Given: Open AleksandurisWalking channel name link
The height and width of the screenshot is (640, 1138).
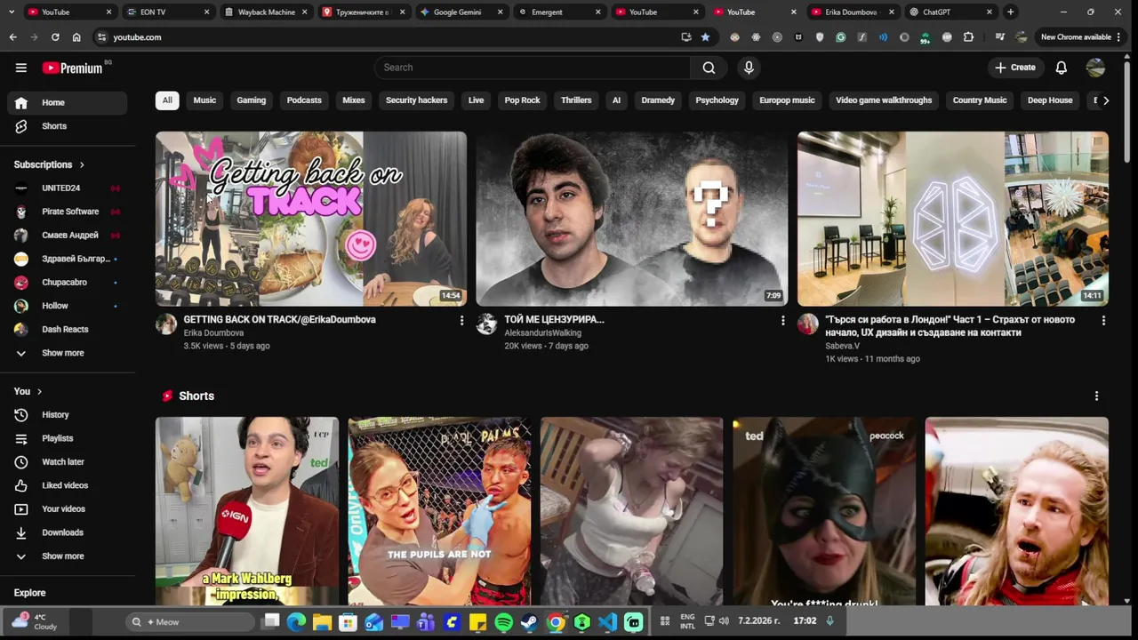Looking at the screenshot, I should pyautogui.click(x=542, y=333).
